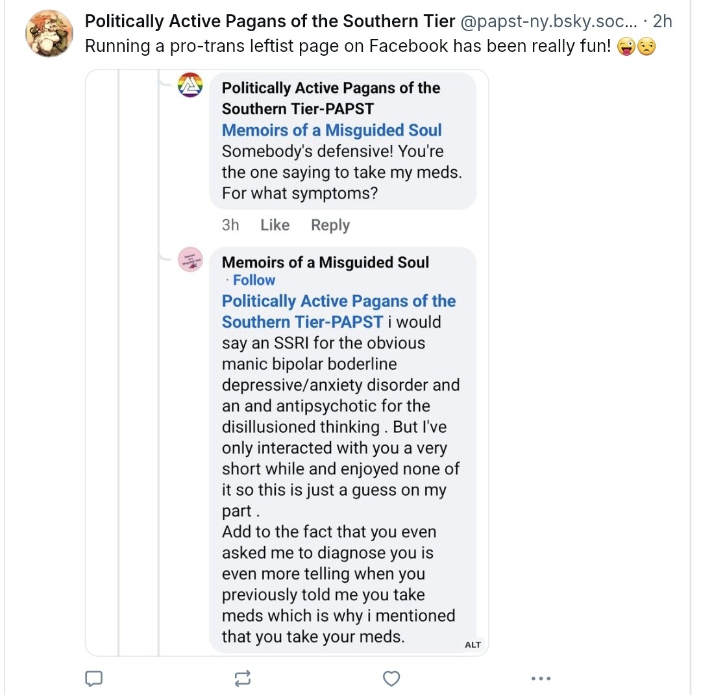Repost this post using the arrows icon

click(242, 679)
